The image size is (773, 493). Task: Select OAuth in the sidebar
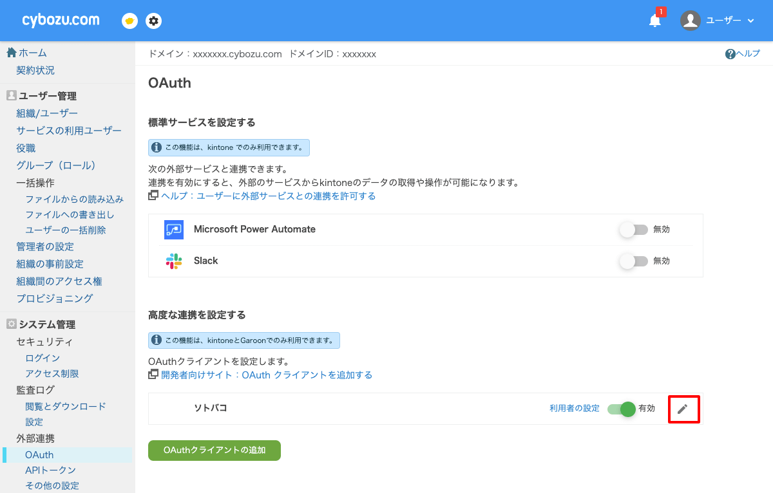[39, 454]
